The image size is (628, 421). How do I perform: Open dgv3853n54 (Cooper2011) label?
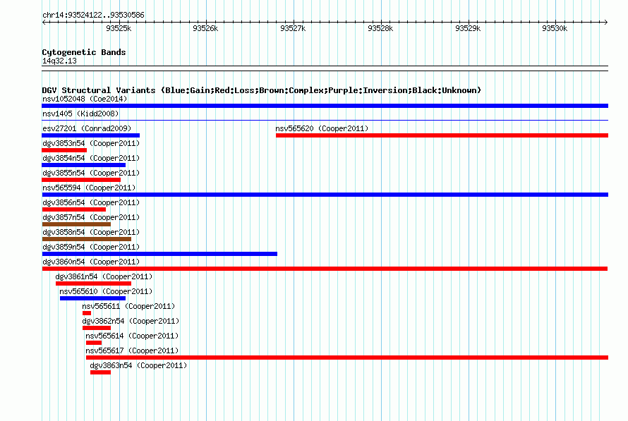pos(91,143)
